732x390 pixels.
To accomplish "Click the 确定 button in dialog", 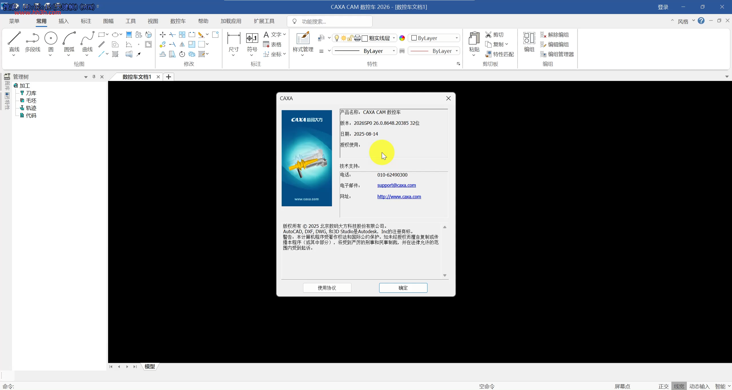I will pos(403,288).
